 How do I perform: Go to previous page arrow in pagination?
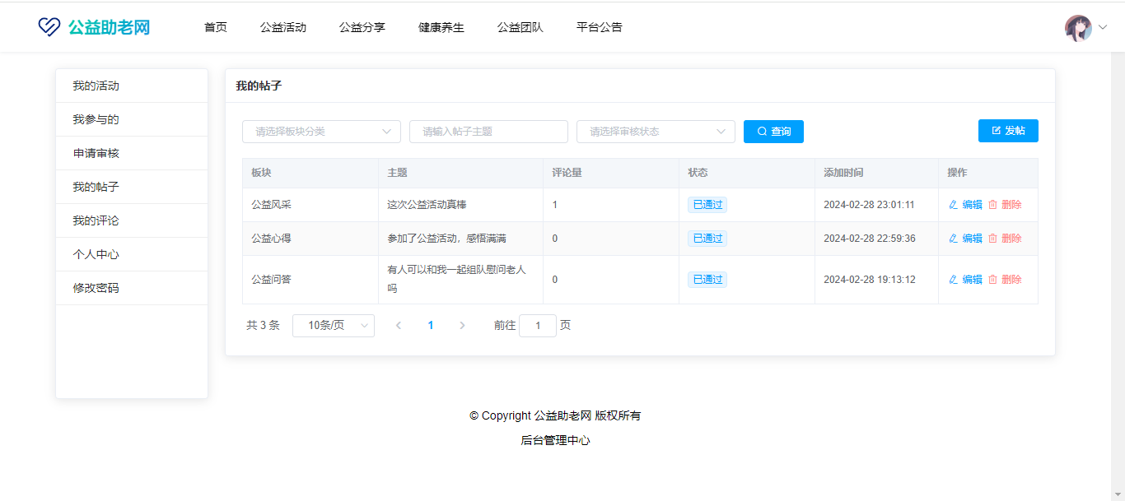tap(399, 326)
